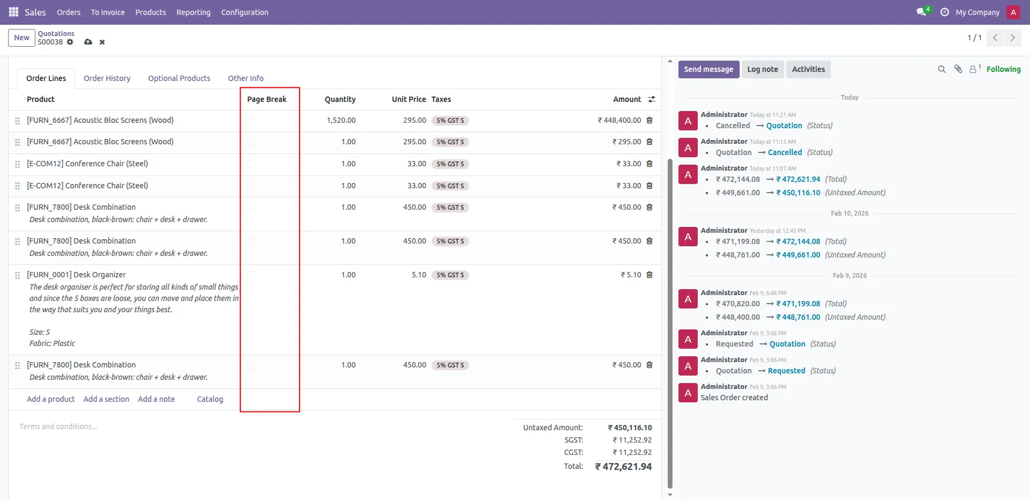Viewport: 1030px width, 500px height.
Task: Search chatter with the magnifier icon
Action: (x=941, y=69)
